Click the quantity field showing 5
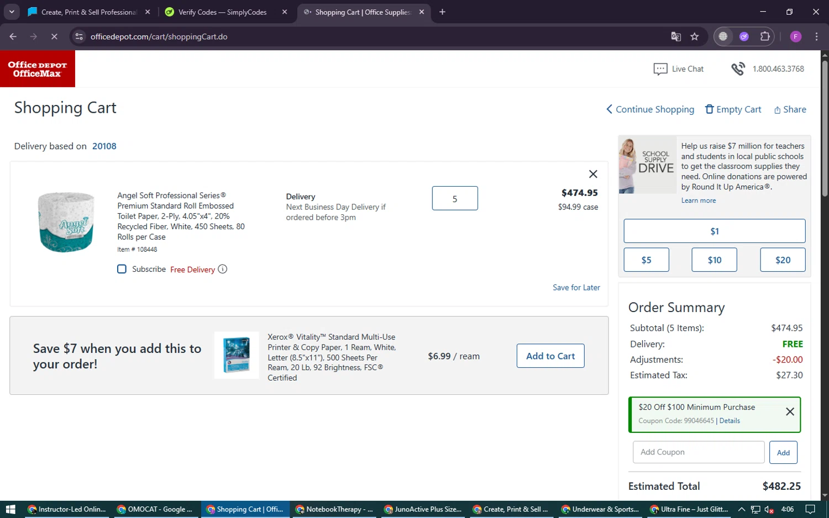 click(455, 198)
